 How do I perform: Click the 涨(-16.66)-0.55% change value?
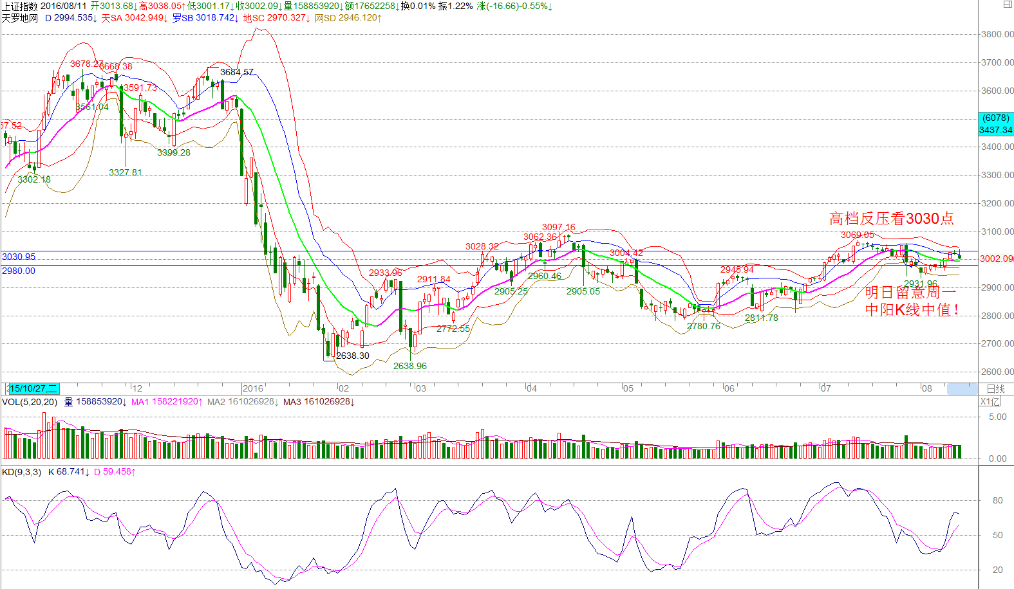point(514,6)
